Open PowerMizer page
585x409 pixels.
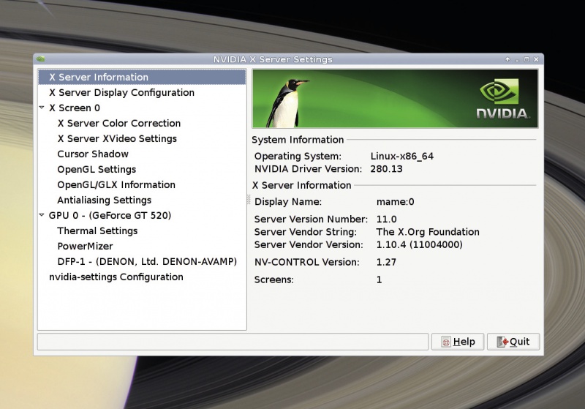click(x=85, y=247)
